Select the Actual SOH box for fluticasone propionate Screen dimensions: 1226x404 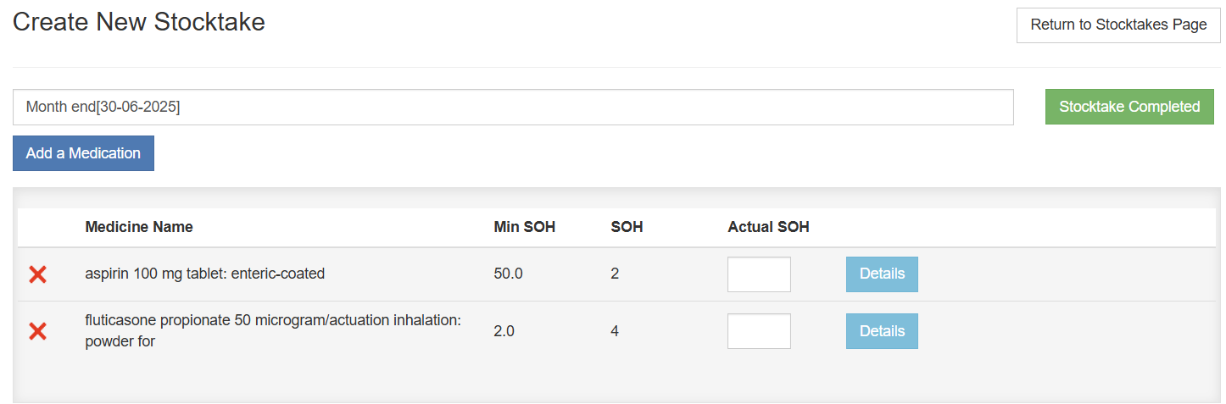pos(759,331)
